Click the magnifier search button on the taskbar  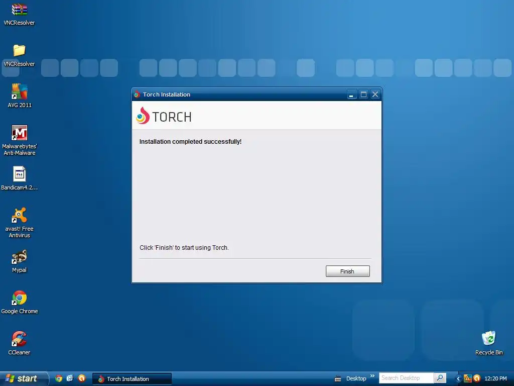440,378
